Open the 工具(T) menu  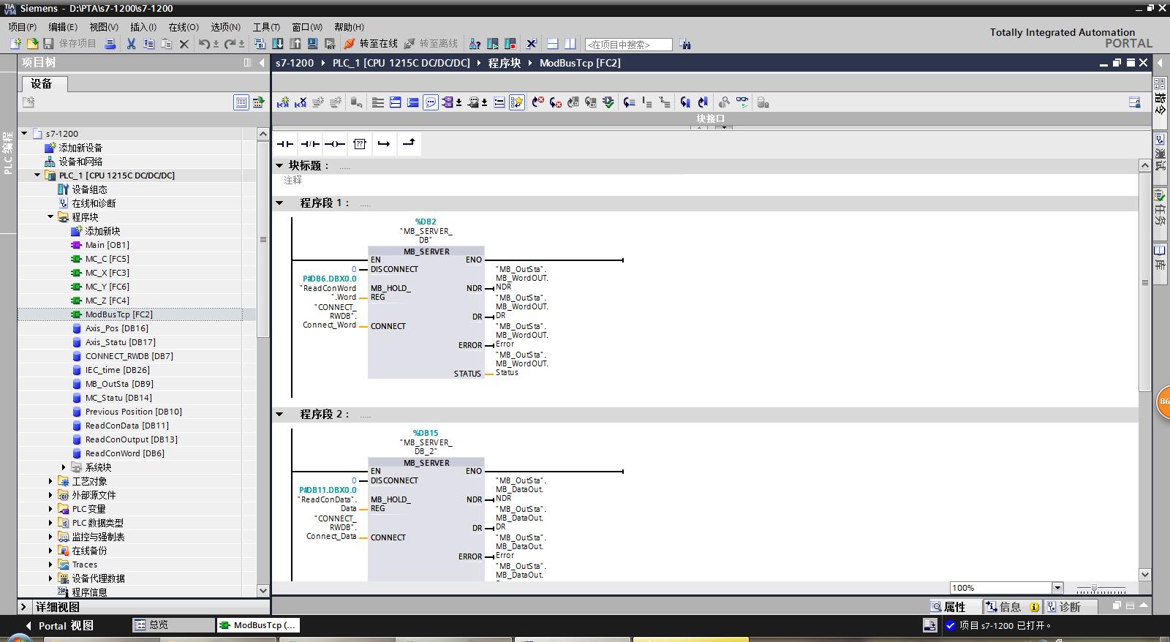(266, 27)
